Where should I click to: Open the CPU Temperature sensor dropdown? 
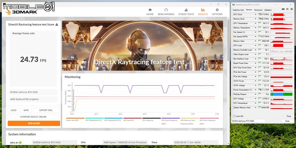(256, 103)
